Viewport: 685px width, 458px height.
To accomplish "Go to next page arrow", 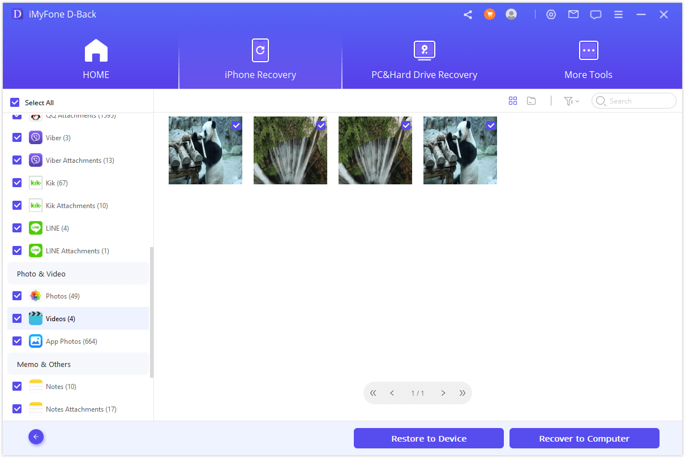I will [x=443, y=393].
